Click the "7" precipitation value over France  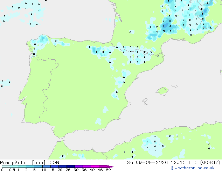164,27
